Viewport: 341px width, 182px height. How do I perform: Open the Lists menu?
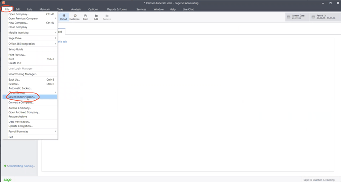tap(30, 9)
